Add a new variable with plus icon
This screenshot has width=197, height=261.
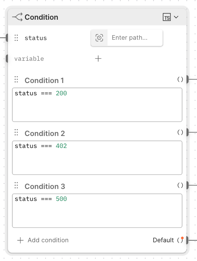pyautogui.click(x=98, y=58)
